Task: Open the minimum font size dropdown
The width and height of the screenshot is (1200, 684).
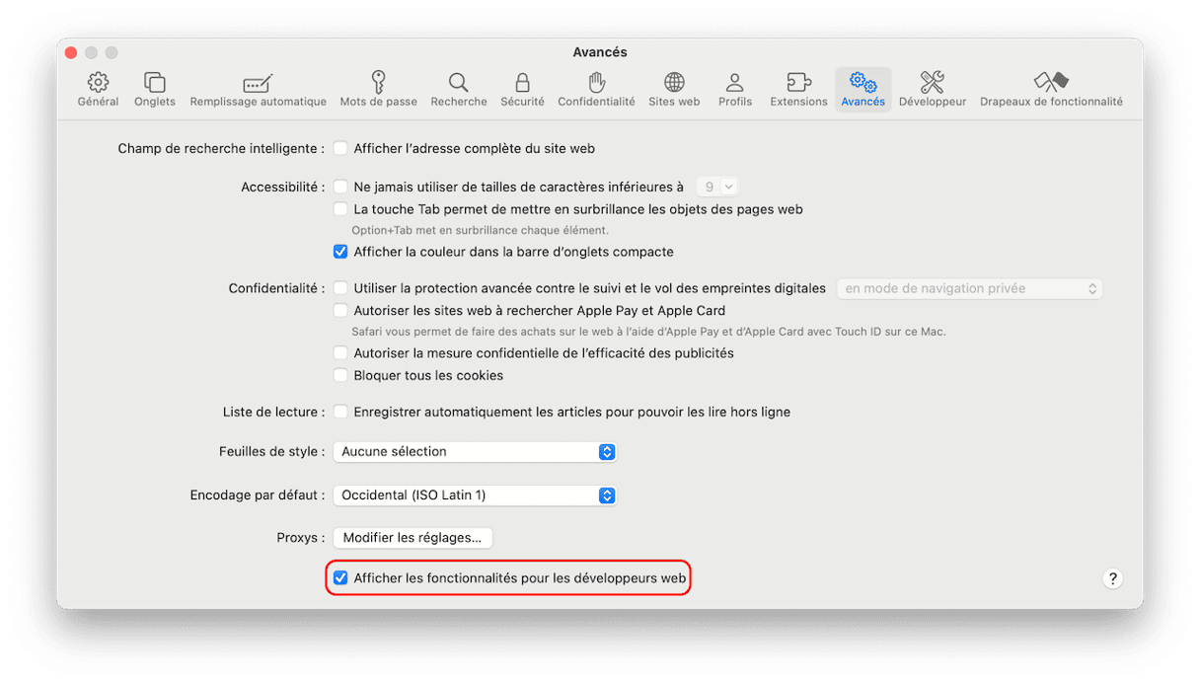Action: pyautogui.click(x=716, y=187)
